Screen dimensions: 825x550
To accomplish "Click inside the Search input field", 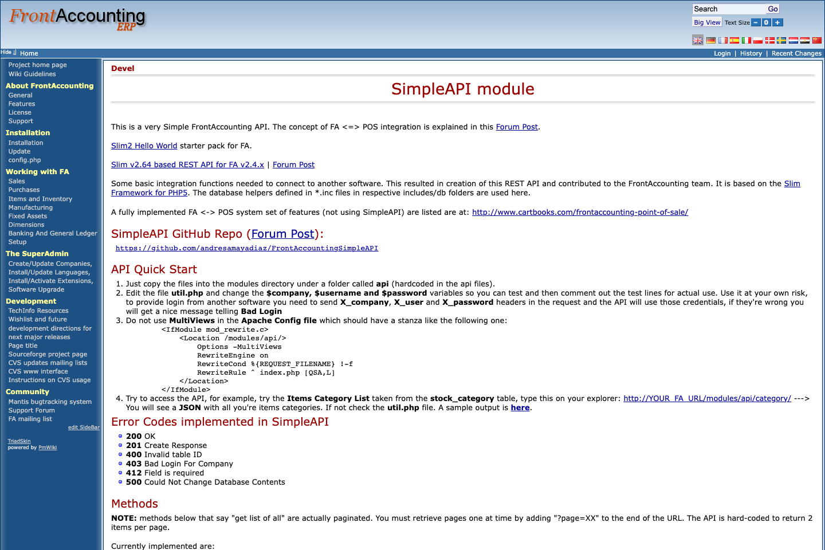I will point(728,9).
